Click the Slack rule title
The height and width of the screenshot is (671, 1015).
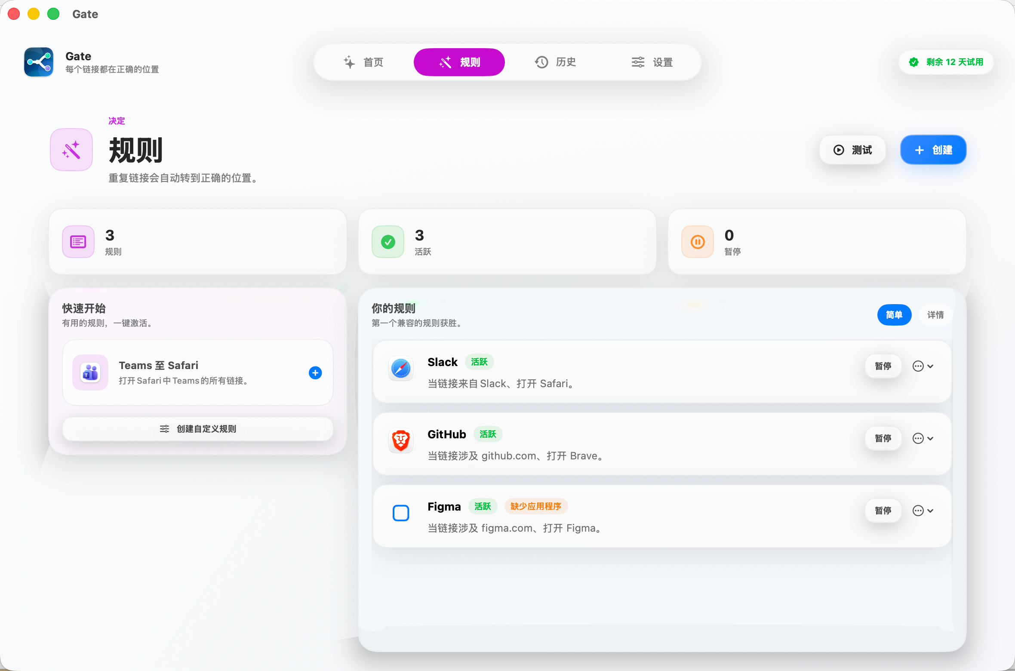click(443, 362)
